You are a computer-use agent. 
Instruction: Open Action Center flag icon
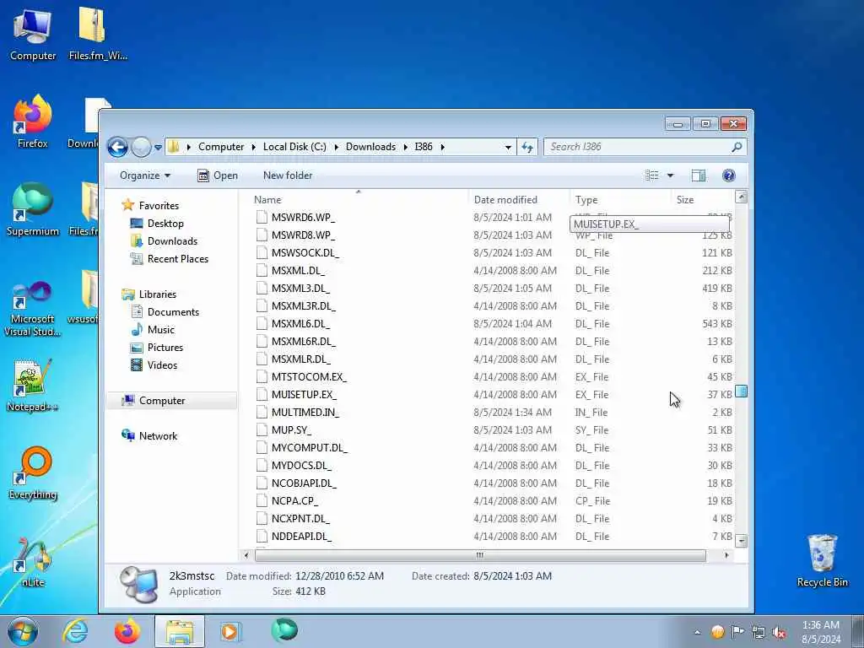[737, 632]
